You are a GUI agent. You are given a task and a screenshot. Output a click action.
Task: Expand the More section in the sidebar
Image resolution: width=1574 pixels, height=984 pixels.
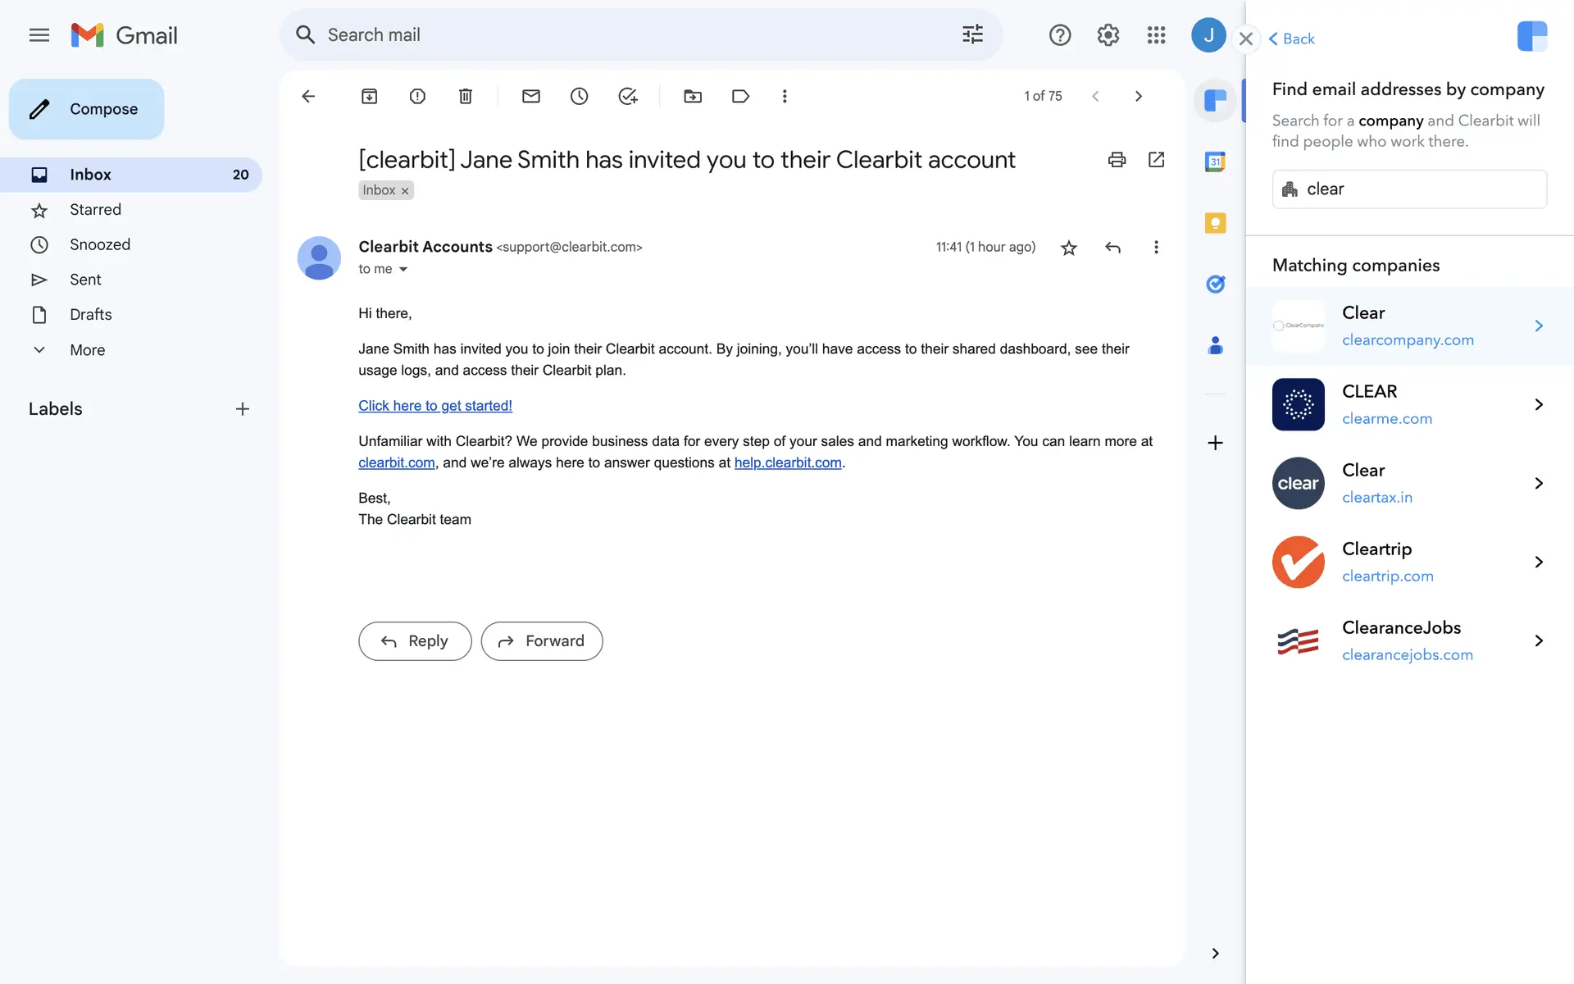[x=87, y=349]
